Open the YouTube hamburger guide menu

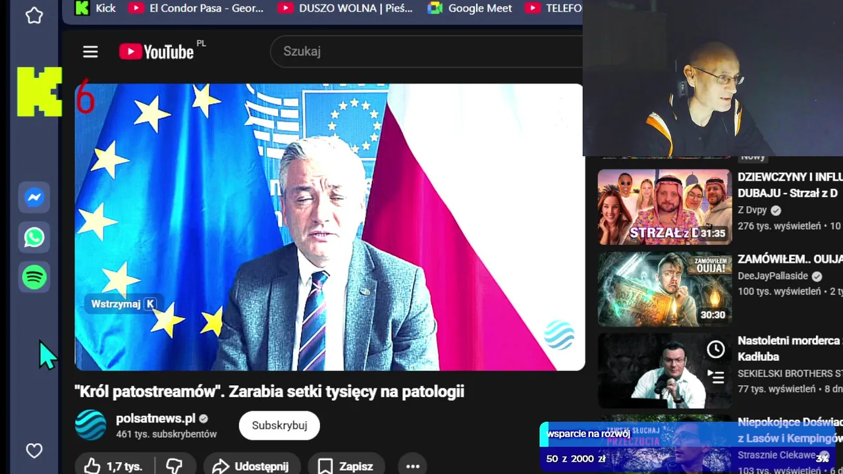point(90,51)
